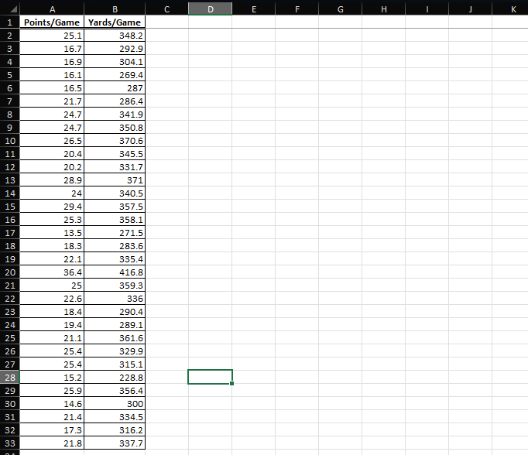Image resolution: width=528 pixels, height=455 pixels.
Task: Click cell containing 361.6
Action: tap(115, 338)
